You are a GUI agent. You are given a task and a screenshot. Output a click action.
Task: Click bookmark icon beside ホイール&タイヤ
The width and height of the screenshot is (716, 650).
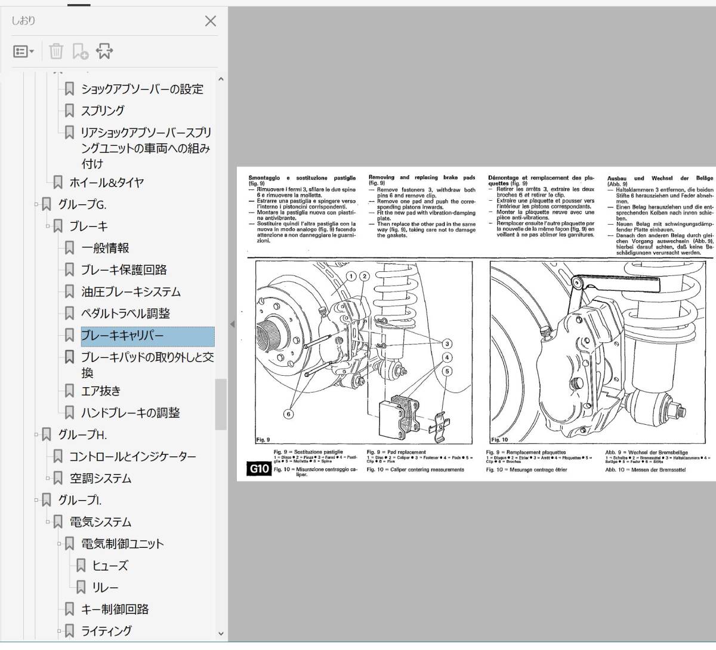58,182
